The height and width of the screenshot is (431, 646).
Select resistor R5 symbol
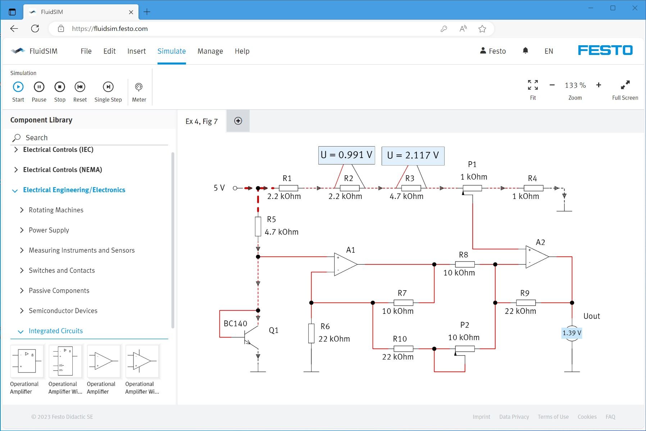pyautogui.click(x=258, y=226)
